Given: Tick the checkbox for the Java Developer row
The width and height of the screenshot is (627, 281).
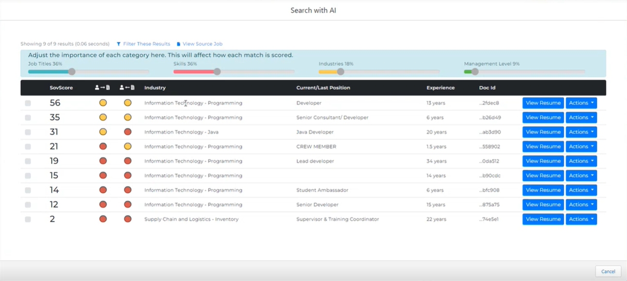Looking at the screenshot, I should [x=28, y=132].
